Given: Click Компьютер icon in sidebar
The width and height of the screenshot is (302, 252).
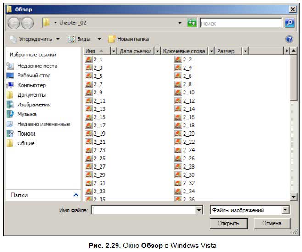Looking at the screenshot, I should tap(10, 85).
